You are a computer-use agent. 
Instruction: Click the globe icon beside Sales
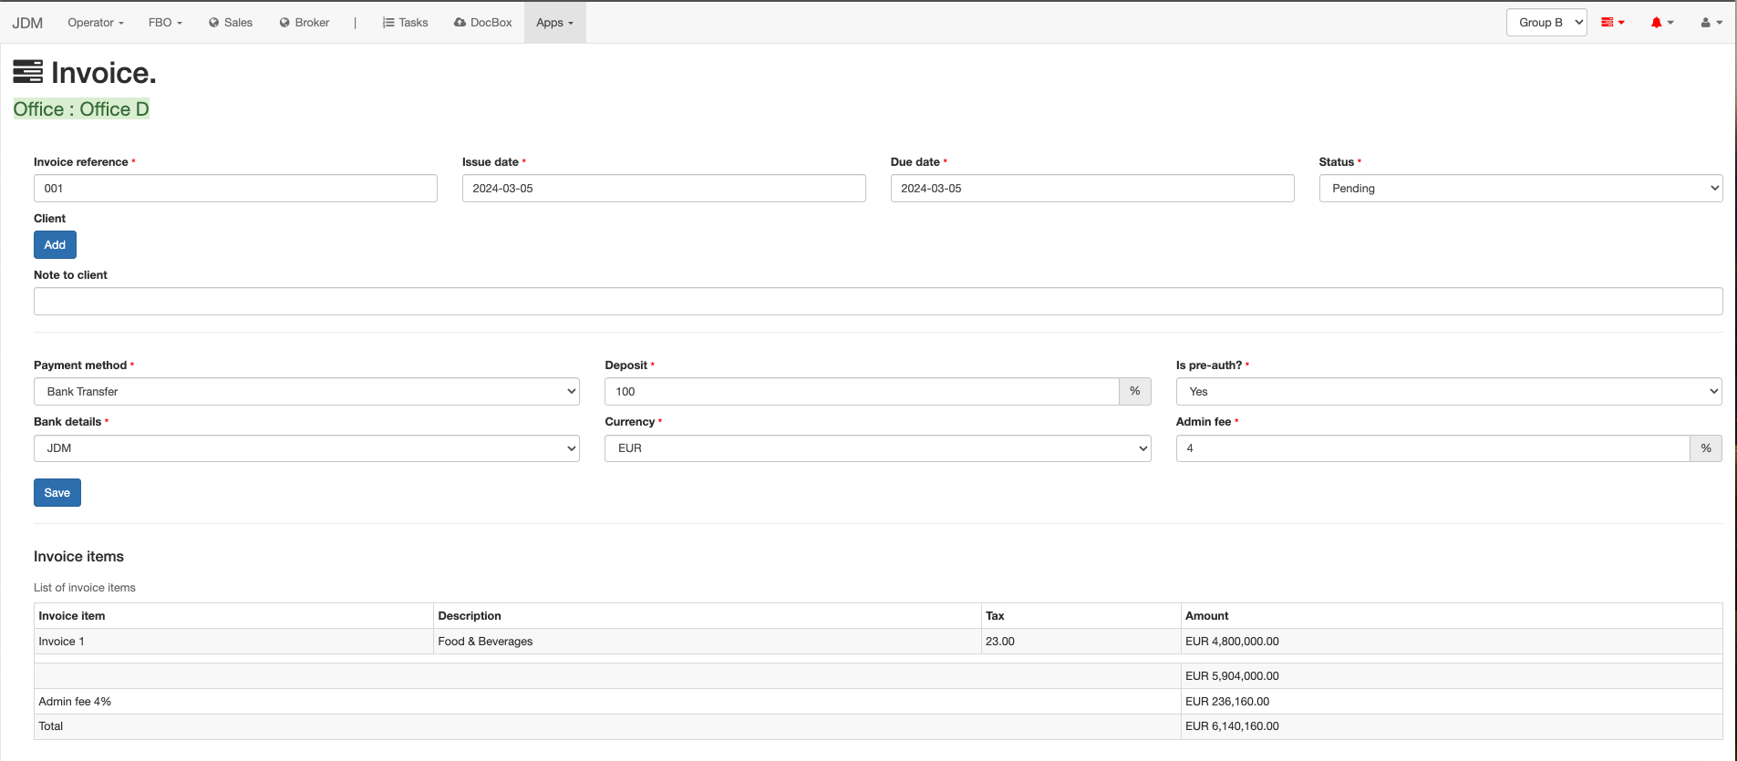tap(214, 23)
